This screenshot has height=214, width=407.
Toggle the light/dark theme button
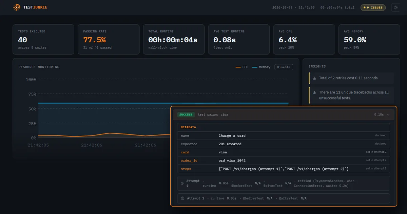click(395, 7)
